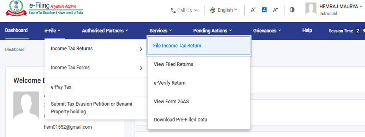Click the globe icon beside English
Viewport: 365px width, 137px height.
pos(213,10)
